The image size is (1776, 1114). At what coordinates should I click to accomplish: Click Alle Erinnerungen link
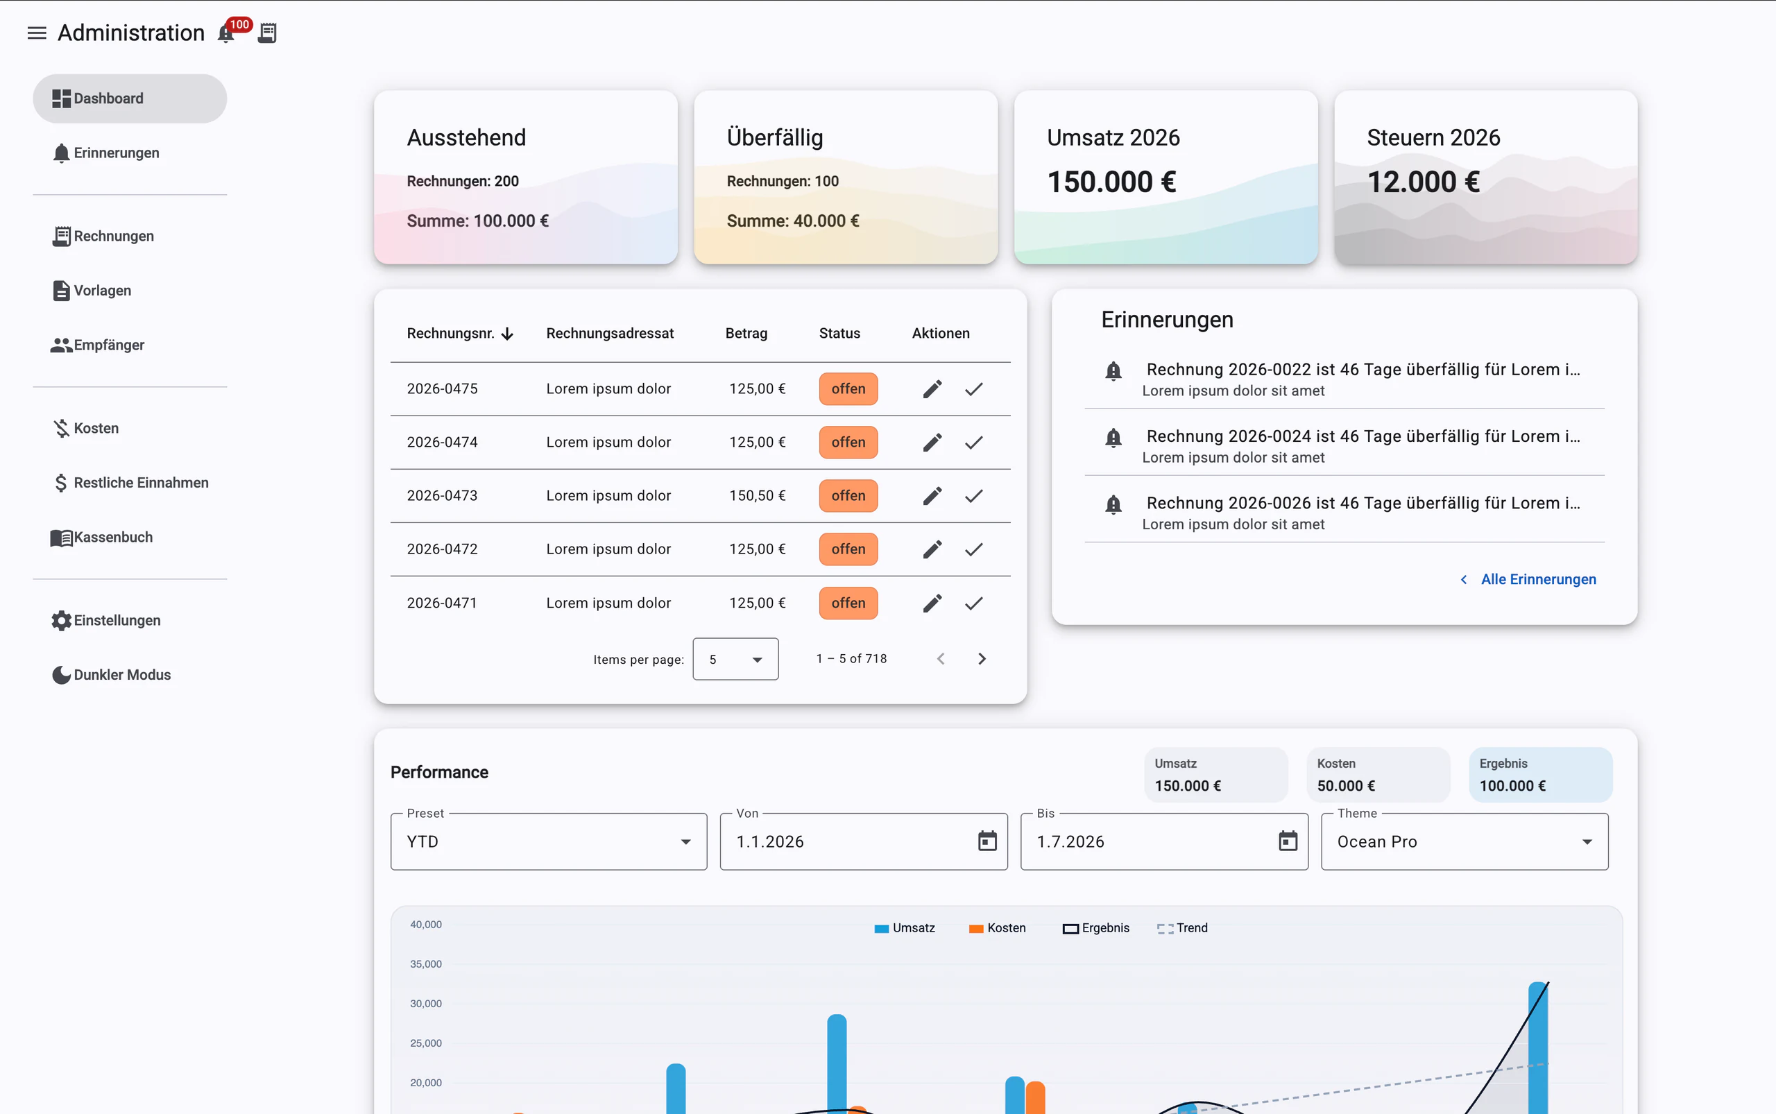point(1528,580)
